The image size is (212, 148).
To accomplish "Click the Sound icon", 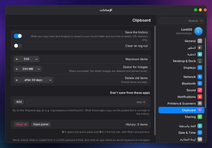I will pyautogui.click(x=200, y=90).
